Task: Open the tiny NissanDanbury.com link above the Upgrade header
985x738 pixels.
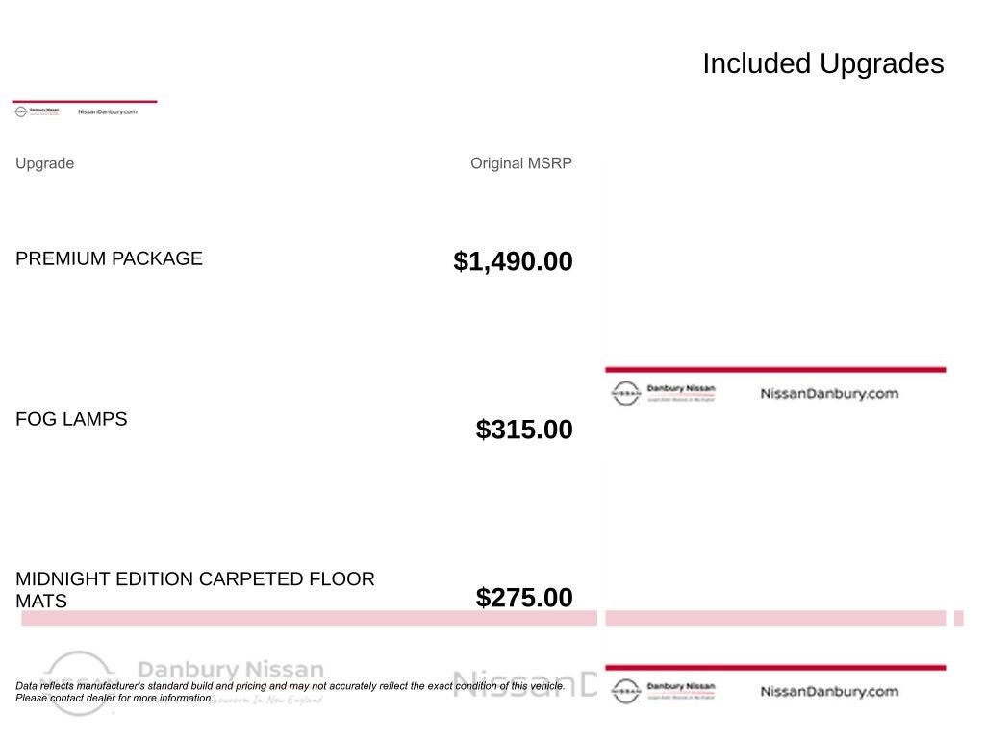Action: coord(108,111)
